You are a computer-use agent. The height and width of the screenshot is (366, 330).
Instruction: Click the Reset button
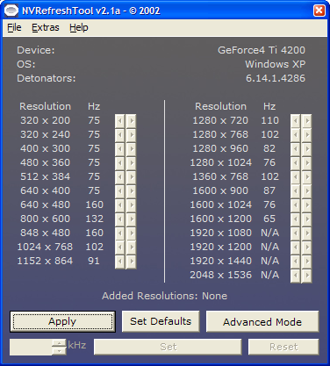(x=283, y=347)
